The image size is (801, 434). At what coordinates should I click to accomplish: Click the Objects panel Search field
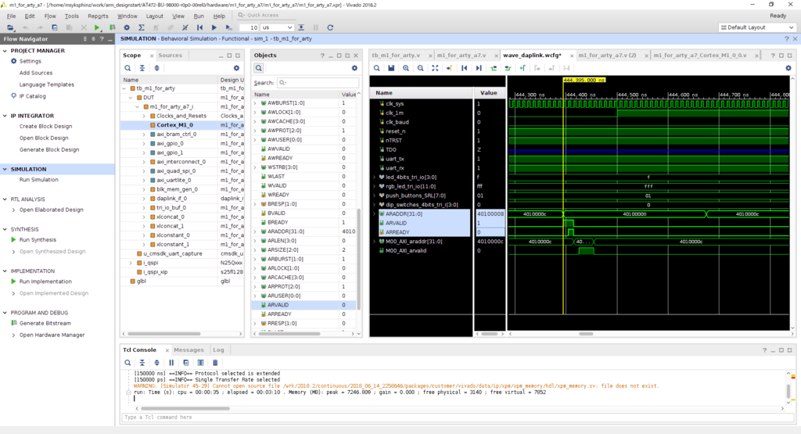pyautogui.click(x=318, y=83)
